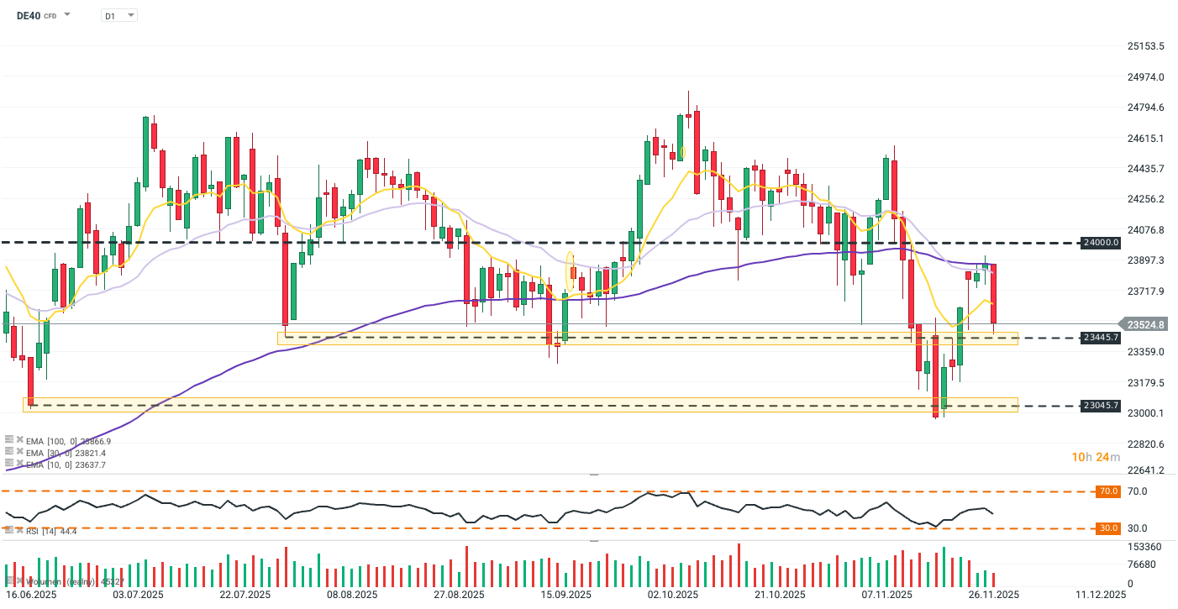Click the DE40 instrument name

point(29,15)
